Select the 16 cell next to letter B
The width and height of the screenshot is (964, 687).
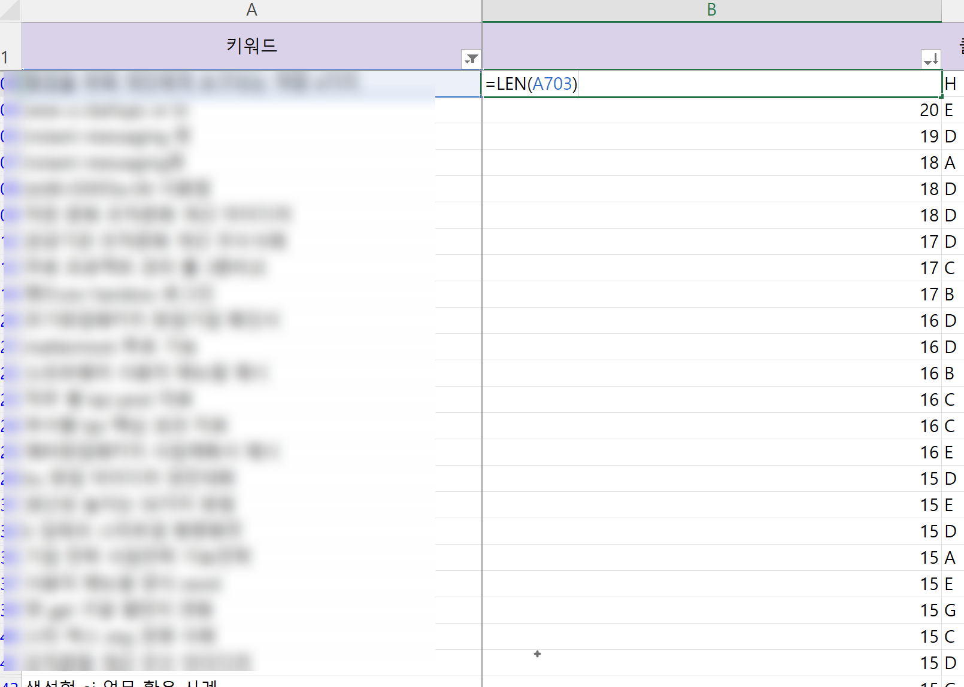pos(711,373)
